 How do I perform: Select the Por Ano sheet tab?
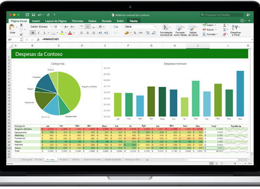39,159
